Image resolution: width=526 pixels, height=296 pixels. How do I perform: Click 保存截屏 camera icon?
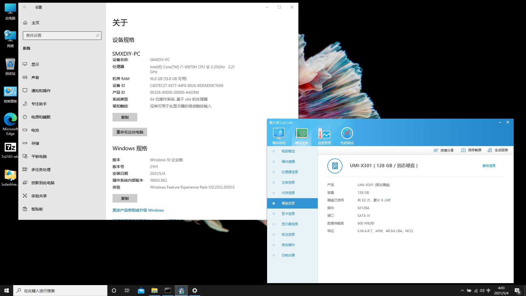pos(471,150)
